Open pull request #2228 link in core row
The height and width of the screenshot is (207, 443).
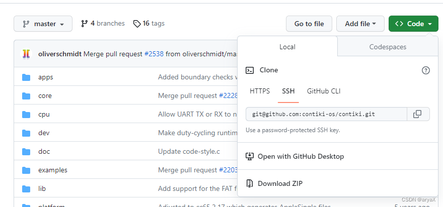click(x=228, y=95)
